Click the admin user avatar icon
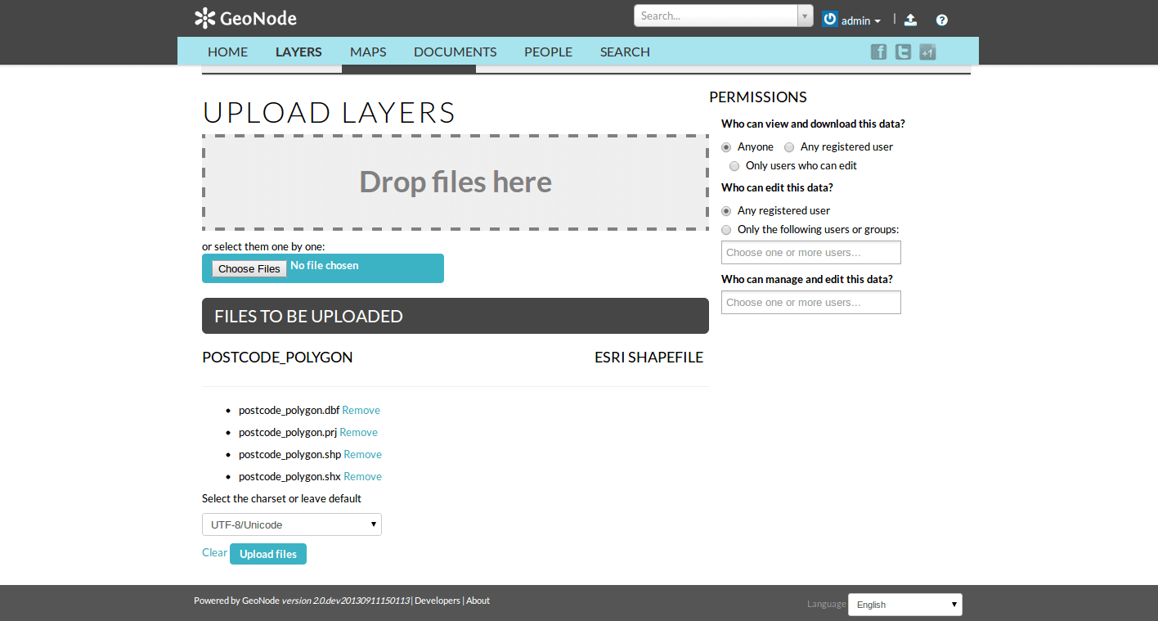 click(x=830, y=19)
